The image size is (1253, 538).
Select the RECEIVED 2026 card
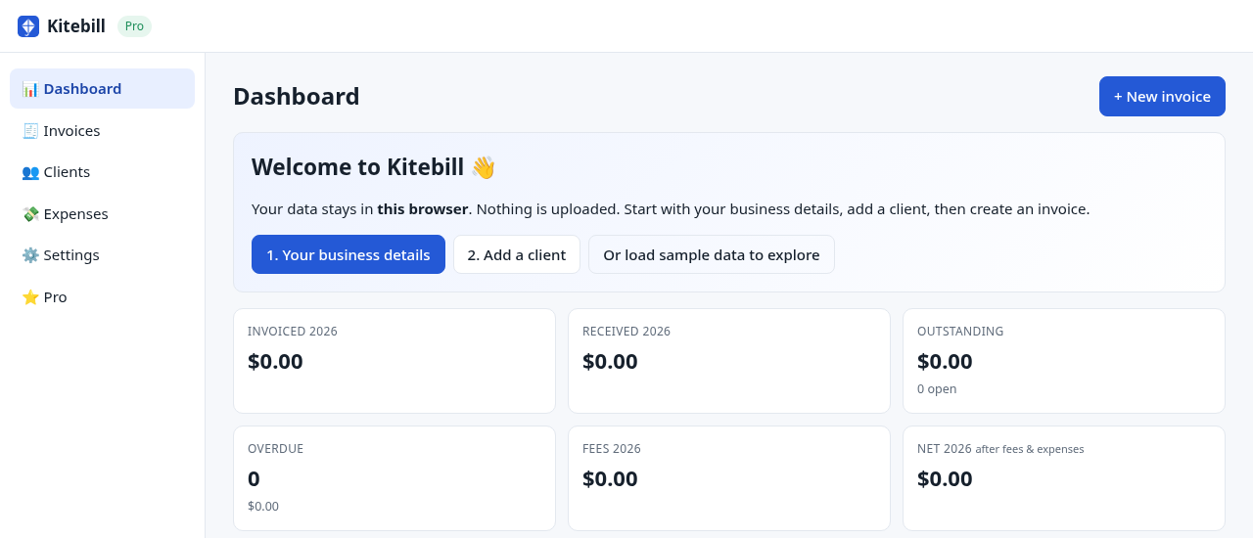click(x=729, y=361)
